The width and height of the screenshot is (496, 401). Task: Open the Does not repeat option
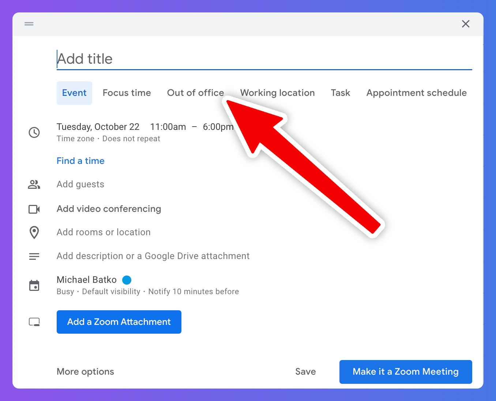click(x=131, y=139)
